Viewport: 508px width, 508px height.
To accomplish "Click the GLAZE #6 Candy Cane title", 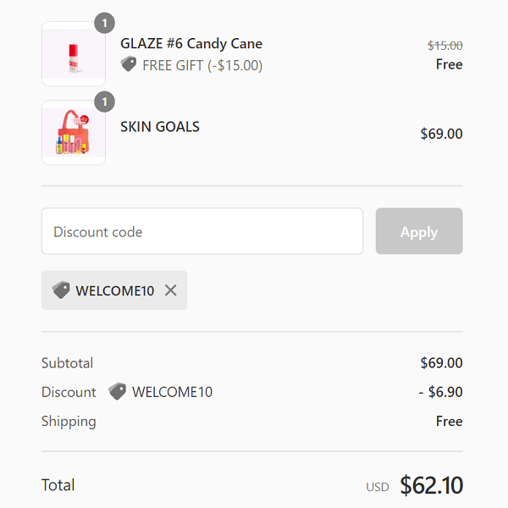I will (191, 43).
